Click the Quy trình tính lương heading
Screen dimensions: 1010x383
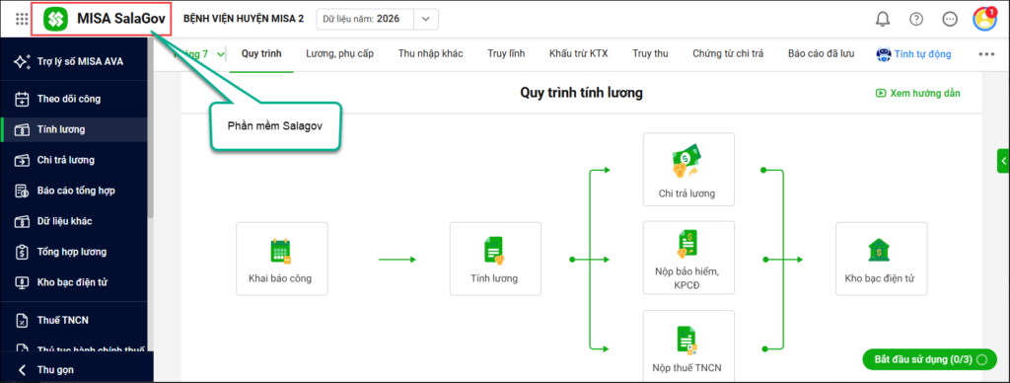tap(581, 94)
